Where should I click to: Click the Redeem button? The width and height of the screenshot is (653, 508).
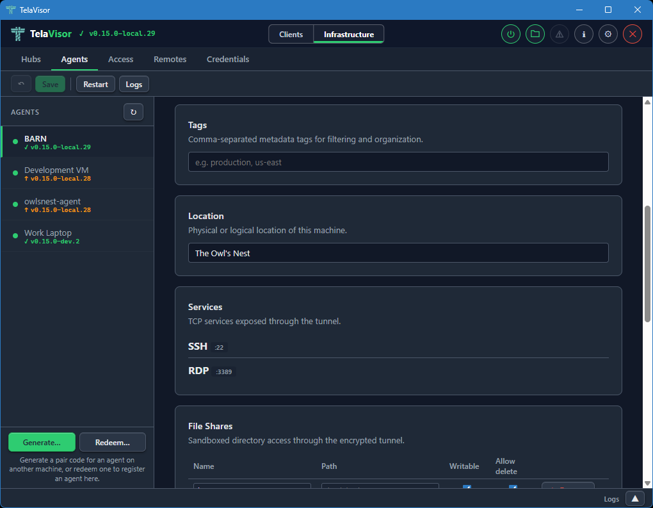click(113, 442)
